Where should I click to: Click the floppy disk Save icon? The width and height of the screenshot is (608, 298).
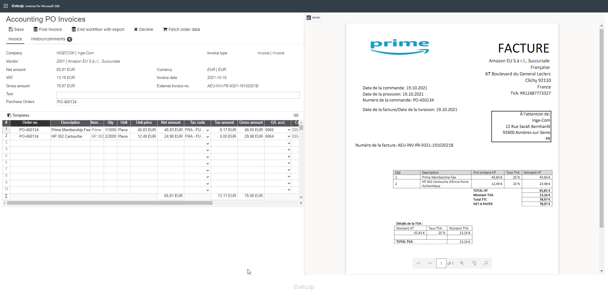11,29
